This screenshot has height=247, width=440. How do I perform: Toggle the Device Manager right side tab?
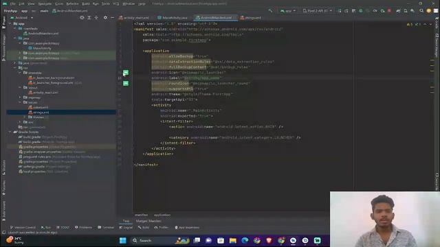437,46
